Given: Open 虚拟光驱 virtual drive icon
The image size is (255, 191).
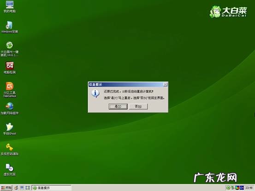Looking at the screenshot, I should (x=10, y=170).
